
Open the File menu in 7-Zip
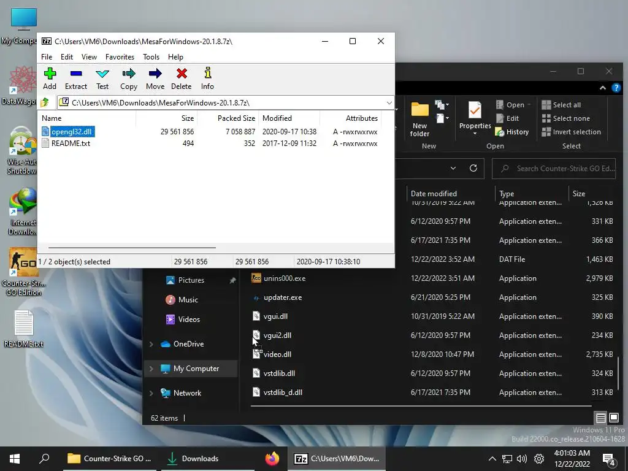point(47,57)
